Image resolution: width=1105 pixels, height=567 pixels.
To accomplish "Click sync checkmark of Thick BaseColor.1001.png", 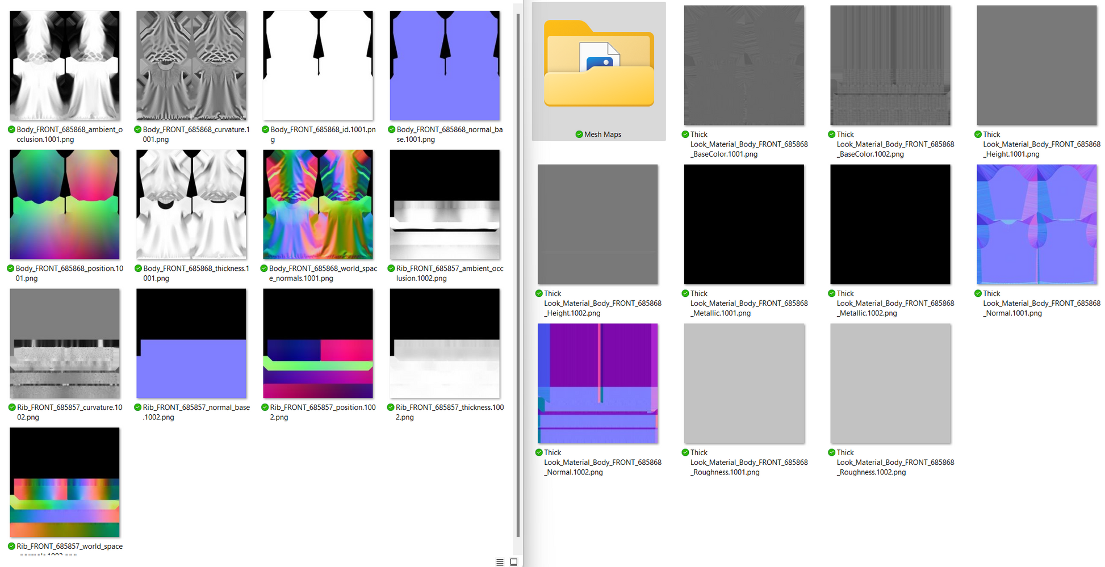I will (x=685, y=135).
